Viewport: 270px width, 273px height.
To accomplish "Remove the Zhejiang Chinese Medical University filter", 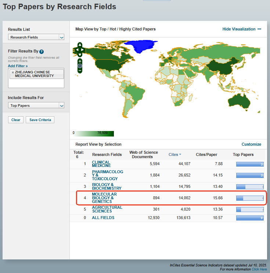I will pos(13,72).
